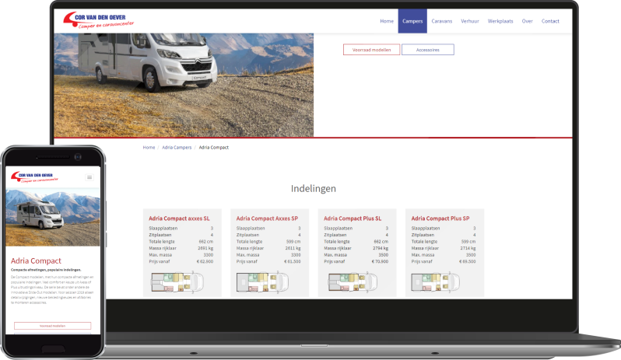This screenshot has height=360, width=621.
Task: Click the Compact Plus SL floor plan image
Action: [x=353, y=282]
